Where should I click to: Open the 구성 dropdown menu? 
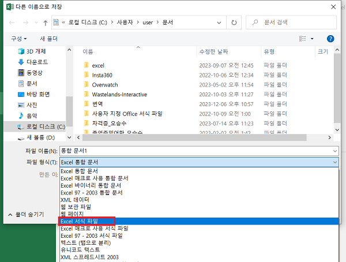(x=18, y=39)
